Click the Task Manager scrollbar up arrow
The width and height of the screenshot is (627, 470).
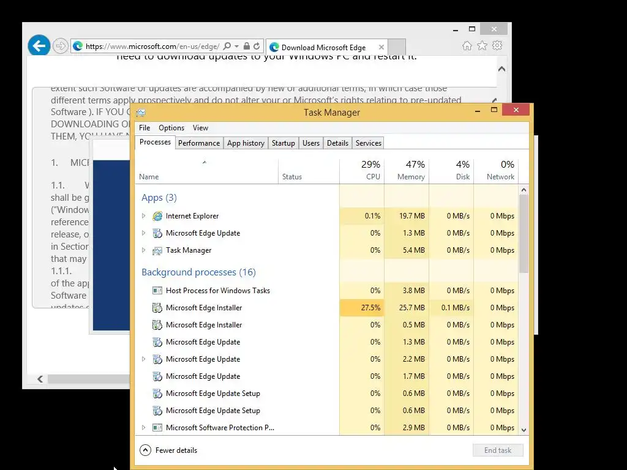point(524,190)
